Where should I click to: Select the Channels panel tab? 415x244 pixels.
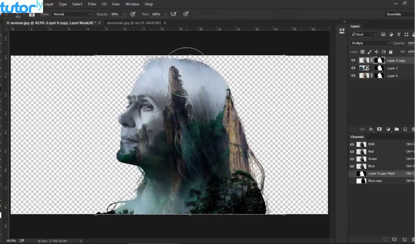pos(357,137)
